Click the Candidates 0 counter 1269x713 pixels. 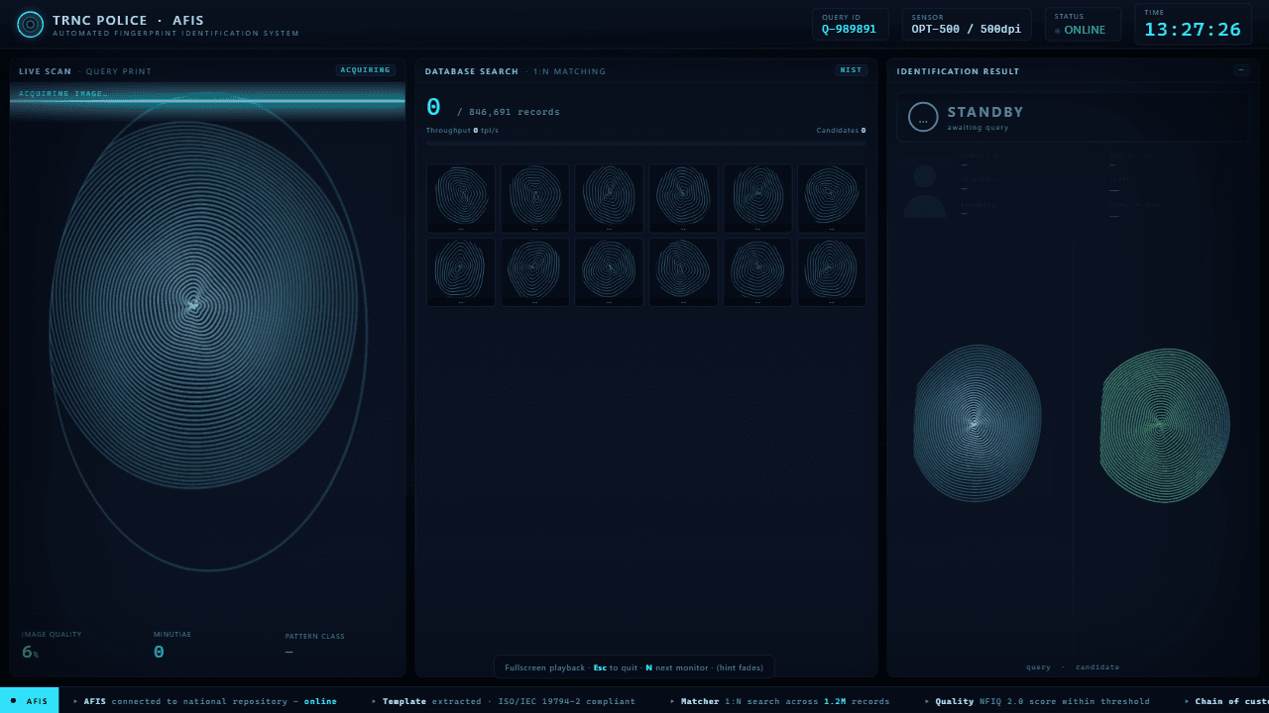point(841,131)
